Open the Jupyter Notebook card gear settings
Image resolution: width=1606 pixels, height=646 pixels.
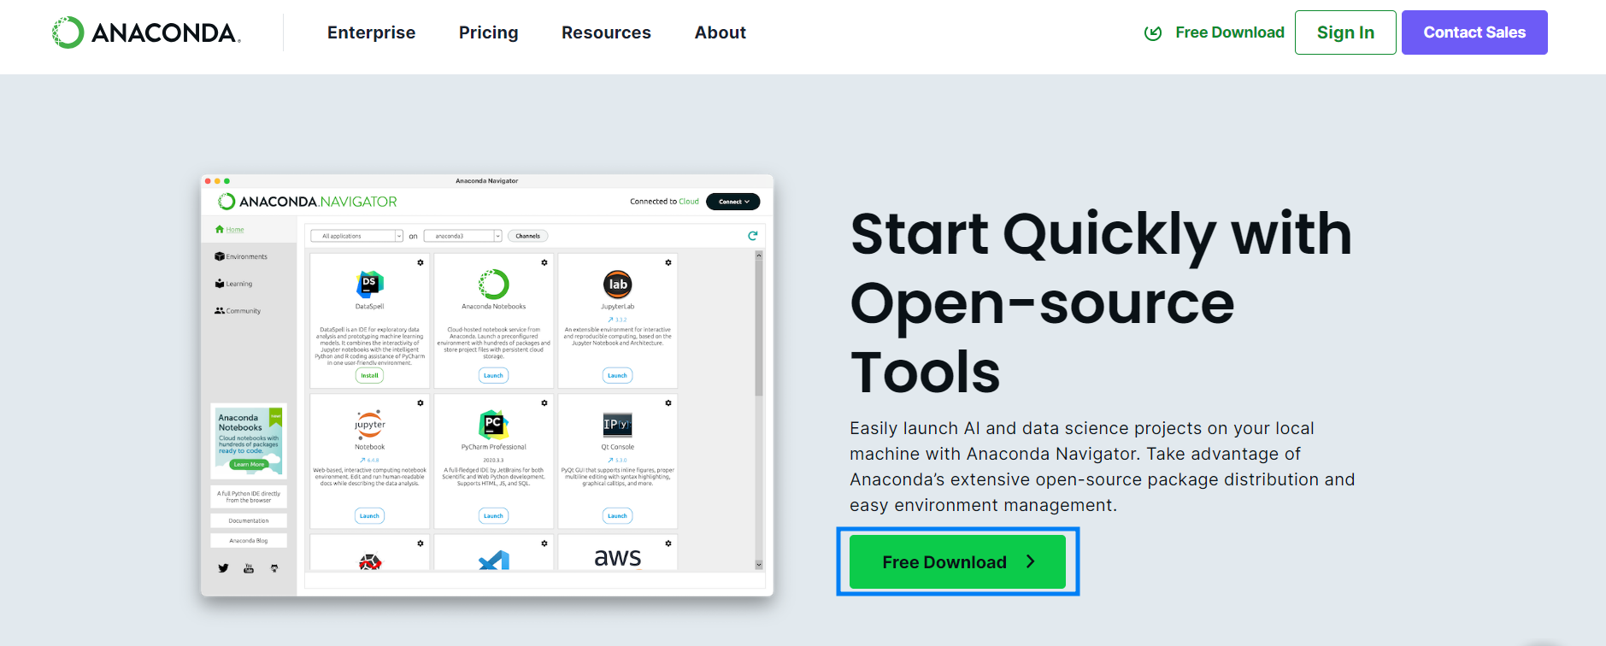[421, 402]
